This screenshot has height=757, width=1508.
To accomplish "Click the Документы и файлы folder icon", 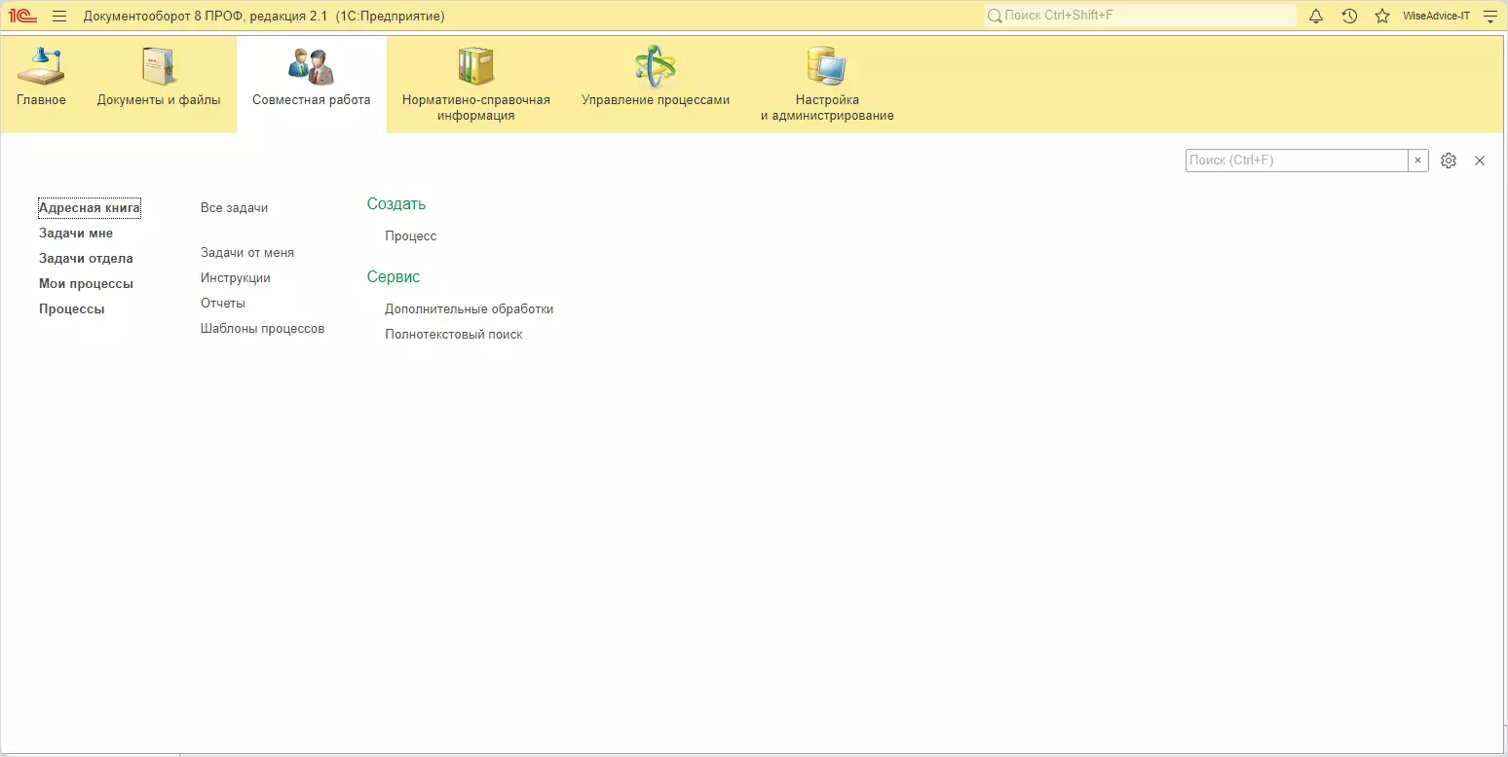I will point(159,66).
